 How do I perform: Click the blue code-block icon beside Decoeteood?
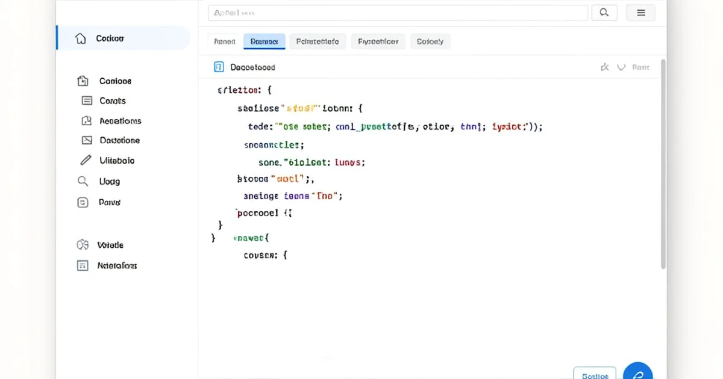[218, 67]
